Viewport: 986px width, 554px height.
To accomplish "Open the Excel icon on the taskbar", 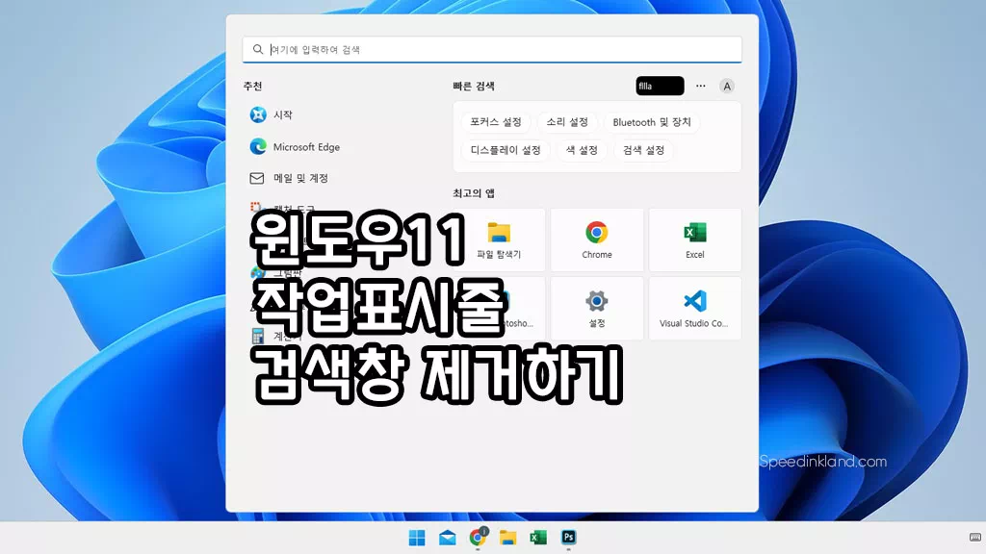I will coord(538,538).
